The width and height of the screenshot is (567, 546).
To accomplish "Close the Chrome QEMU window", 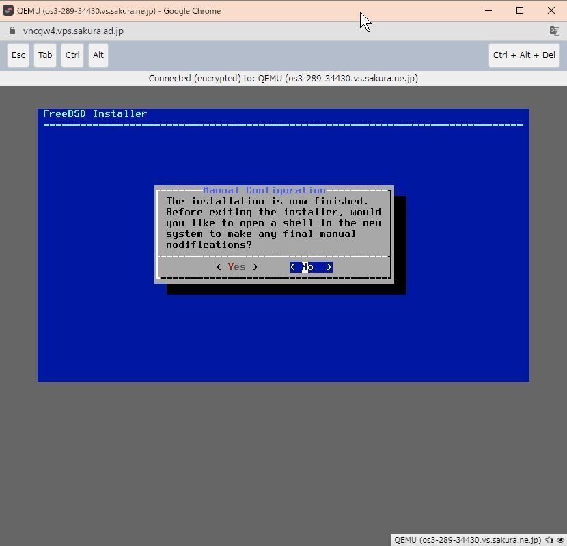I will click(551, 10).
